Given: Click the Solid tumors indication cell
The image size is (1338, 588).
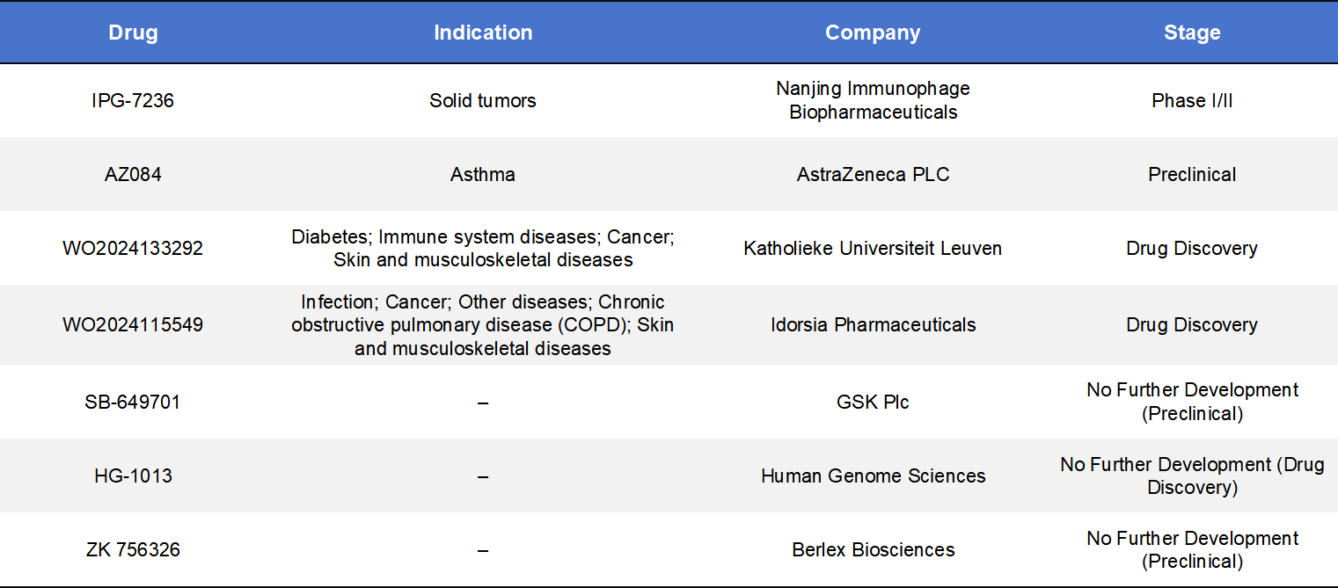Looking at the screenshot, I should pyautogui.click(x=483, y=100).
